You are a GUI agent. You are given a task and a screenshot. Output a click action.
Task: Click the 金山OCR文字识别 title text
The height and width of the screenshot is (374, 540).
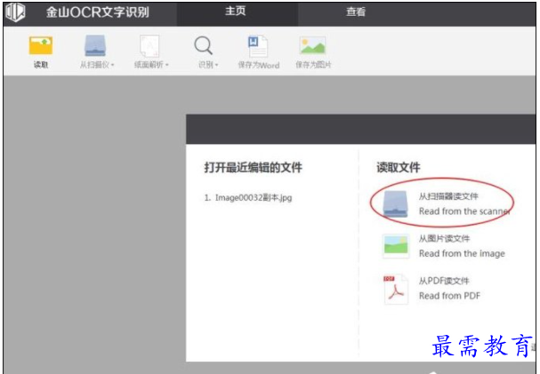pos(98,12)
